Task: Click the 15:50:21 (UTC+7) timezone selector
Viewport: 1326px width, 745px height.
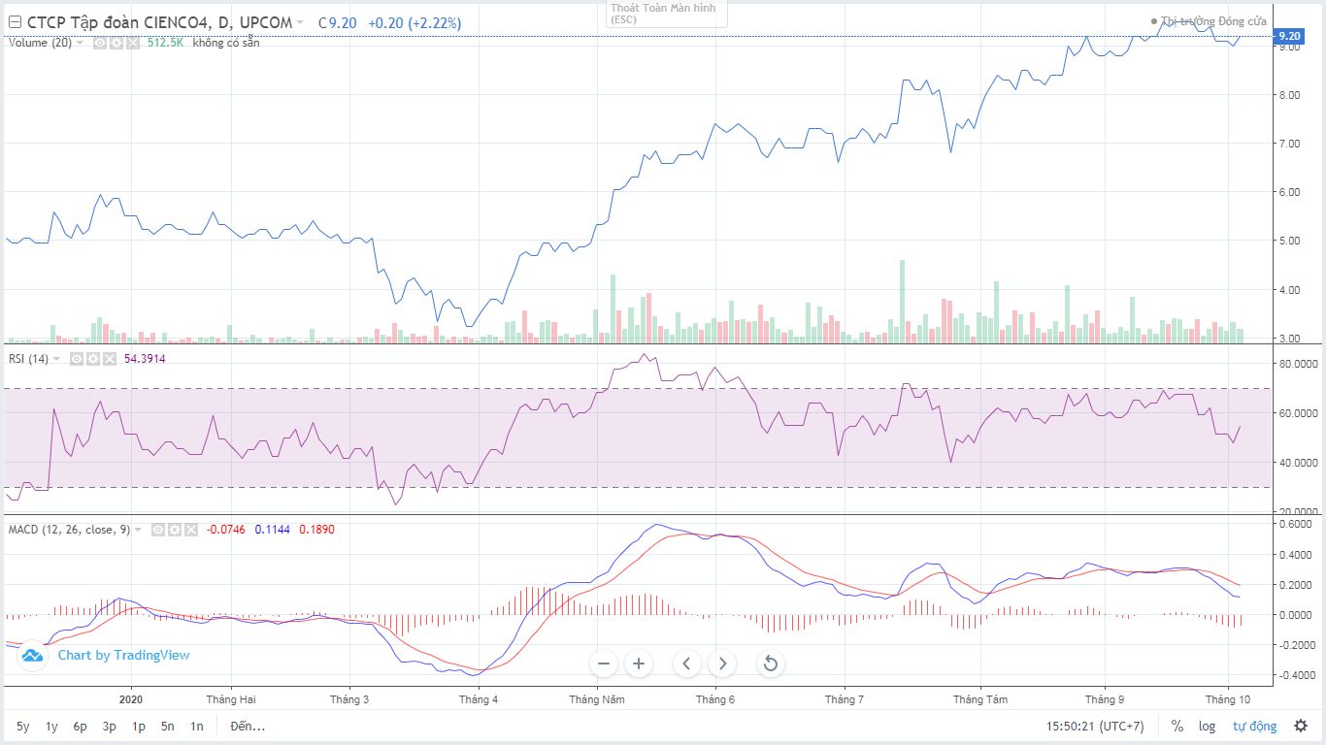Action: tap(1095, 726)
